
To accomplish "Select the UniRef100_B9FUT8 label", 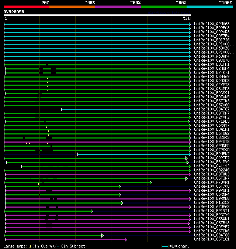I will (x=212, y=142).
